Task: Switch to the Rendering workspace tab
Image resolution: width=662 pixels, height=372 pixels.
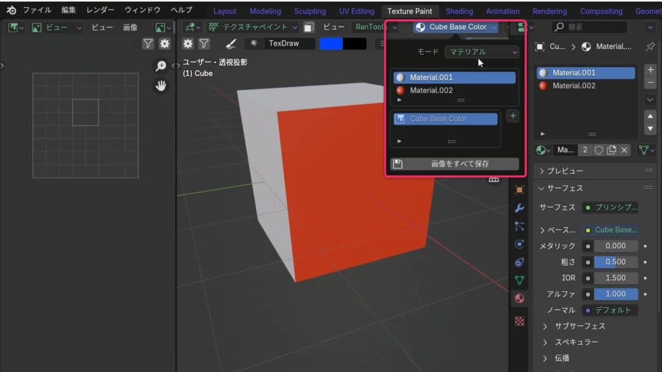Action: (550, 12)
